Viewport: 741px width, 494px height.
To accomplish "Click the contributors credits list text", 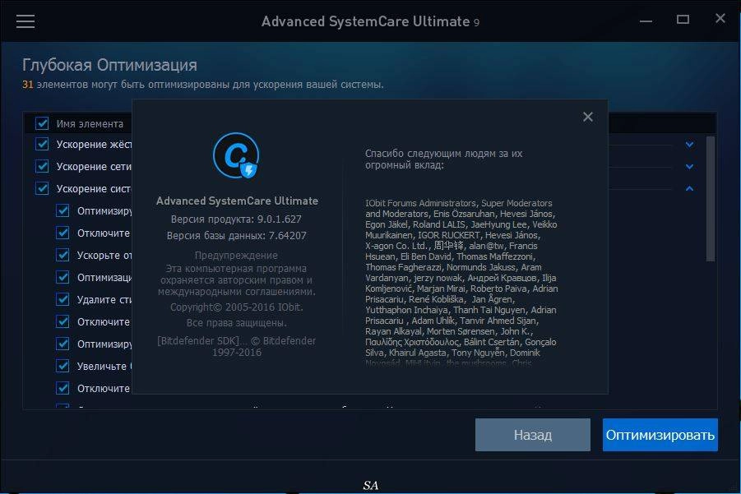I will click(461, 283).
